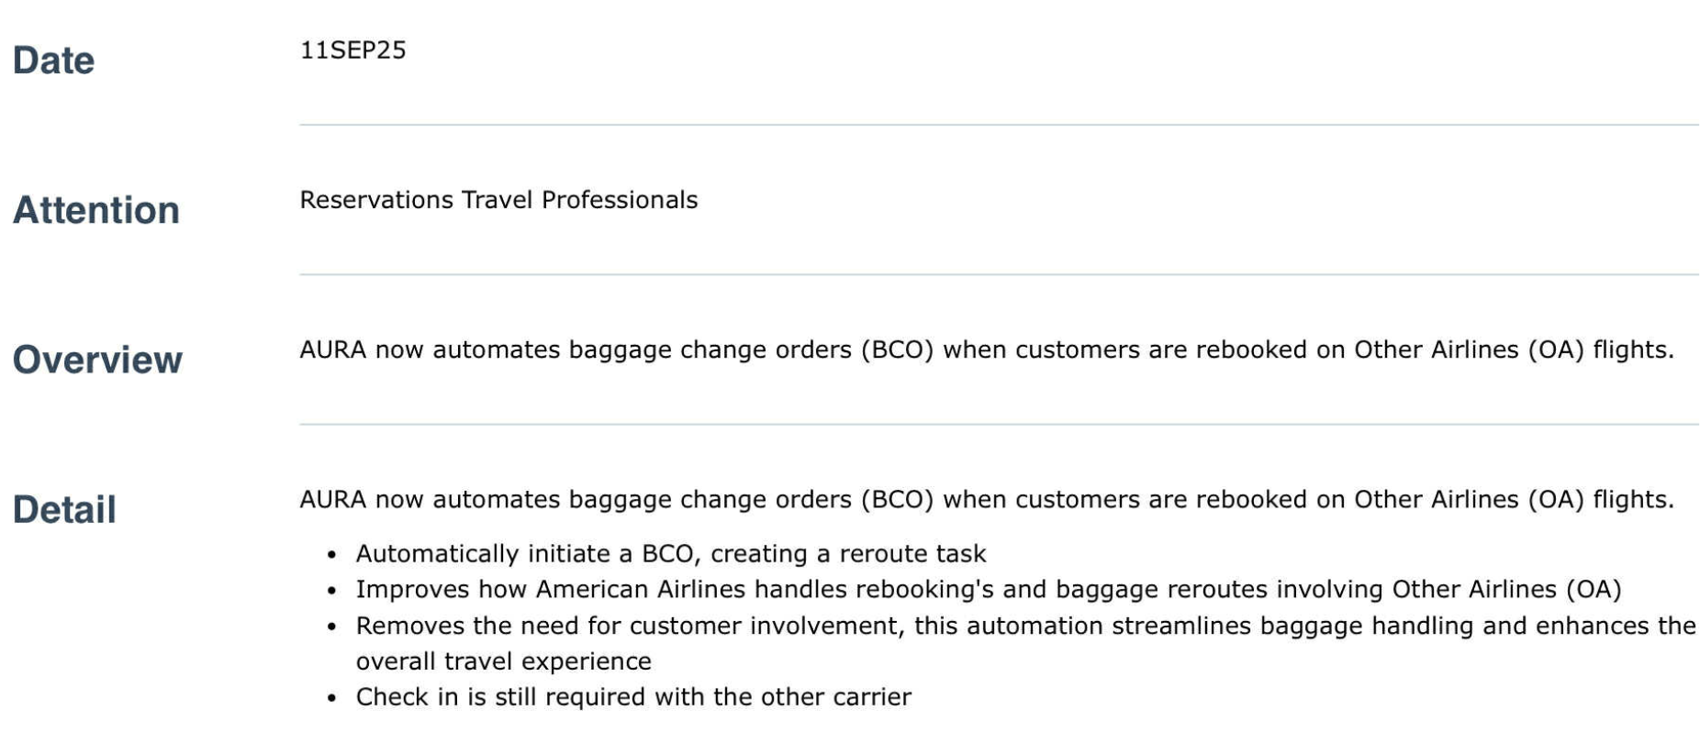
Task: Click the Attention section heading
Action: coord(96,210)
